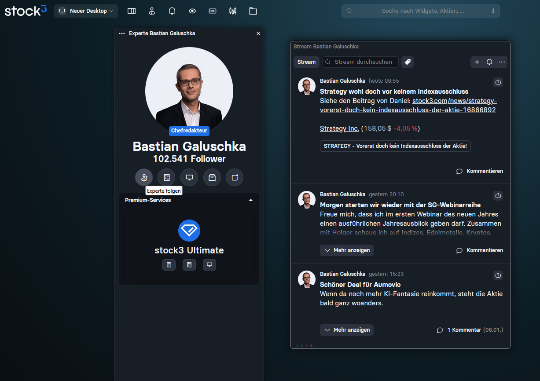
Task: Click the avatar on the post from gestern 20:10
Action: [307, 200]
